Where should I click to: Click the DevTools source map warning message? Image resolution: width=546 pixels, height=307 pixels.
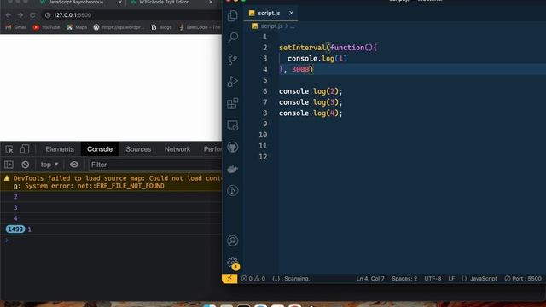111,182
